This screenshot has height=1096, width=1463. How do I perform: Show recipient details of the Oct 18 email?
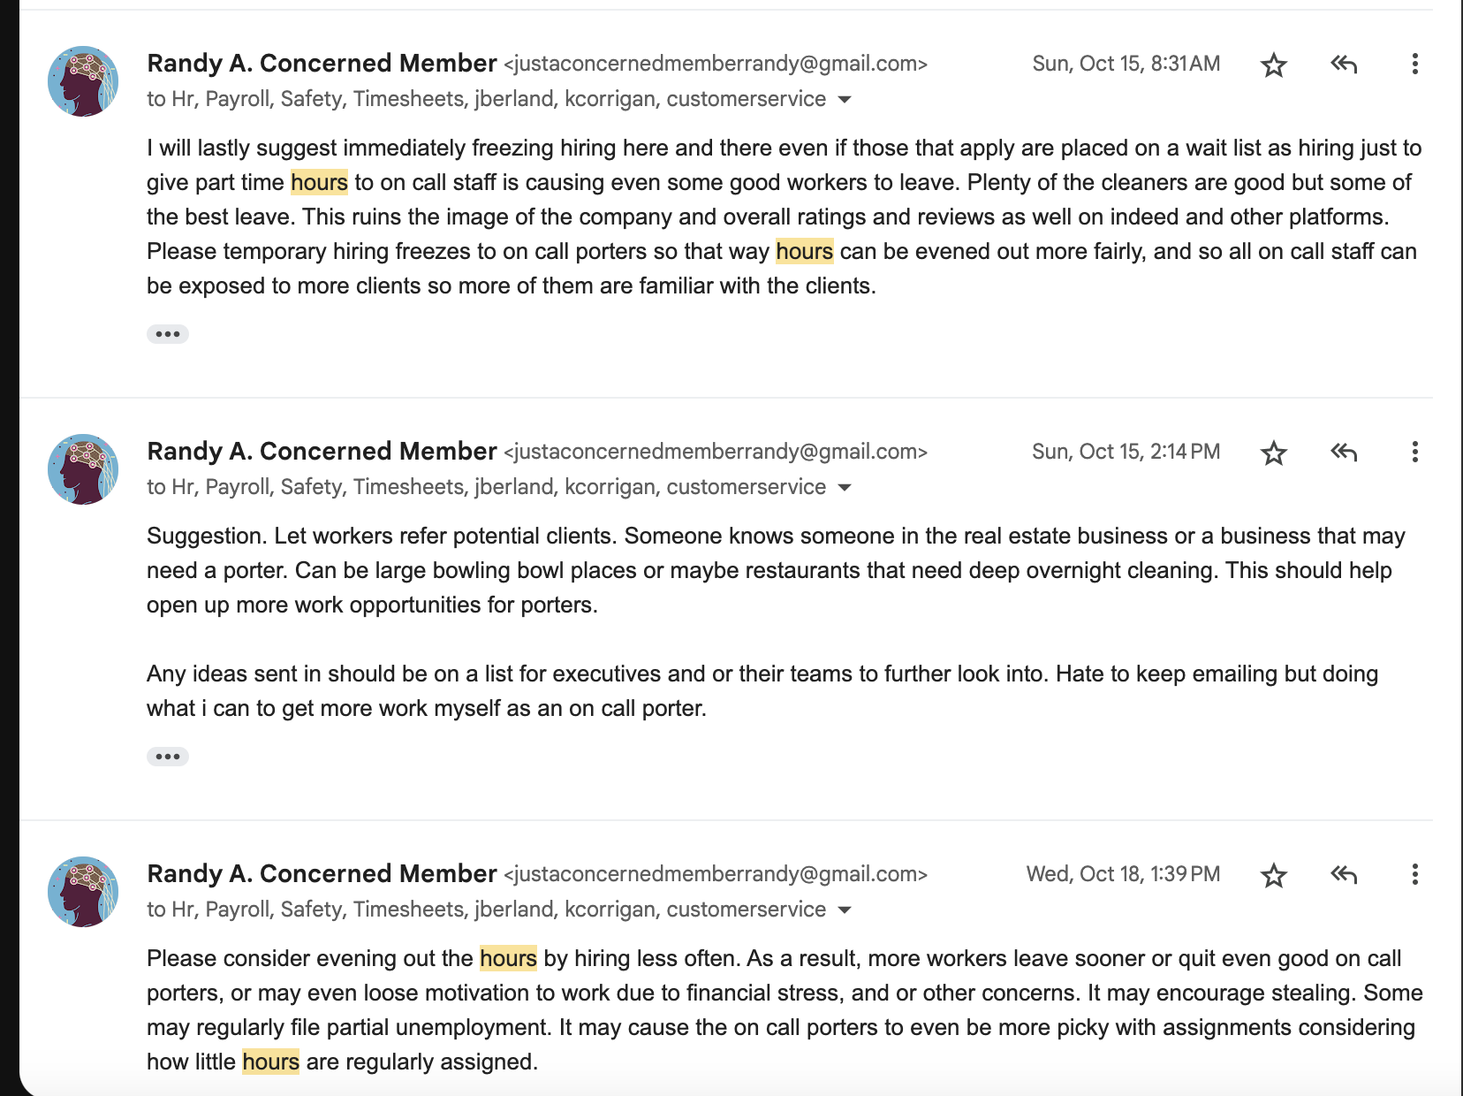[x=845, y=910]
